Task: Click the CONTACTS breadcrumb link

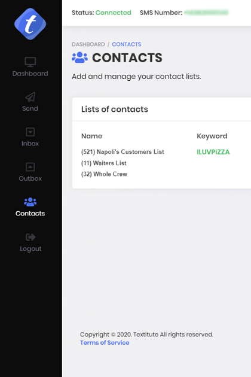Action: point(127,44)
